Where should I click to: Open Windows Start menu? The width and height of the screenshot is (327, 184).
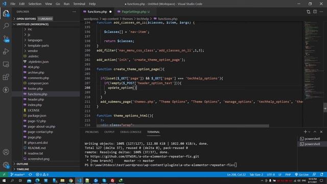tap(4, 180)
